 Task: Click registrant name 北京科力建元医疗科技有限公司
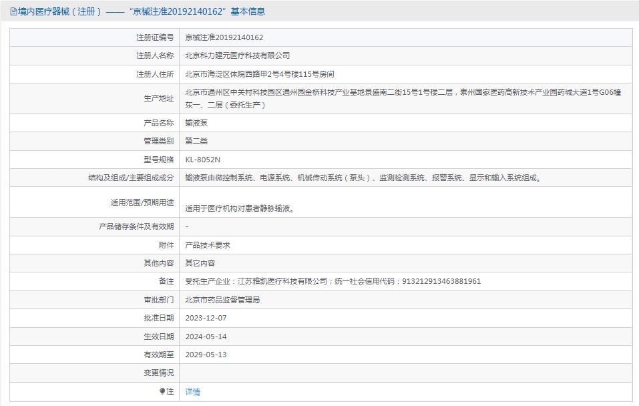[237, 55]
